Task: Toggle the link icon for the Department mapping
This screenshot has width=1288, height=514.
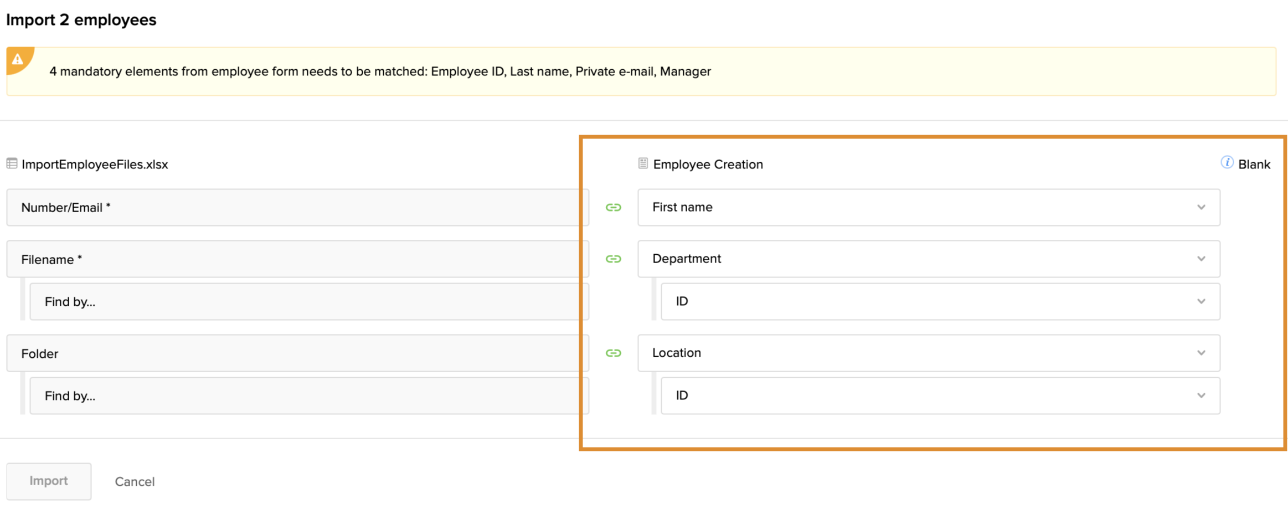Action: (x=613, y=259)
